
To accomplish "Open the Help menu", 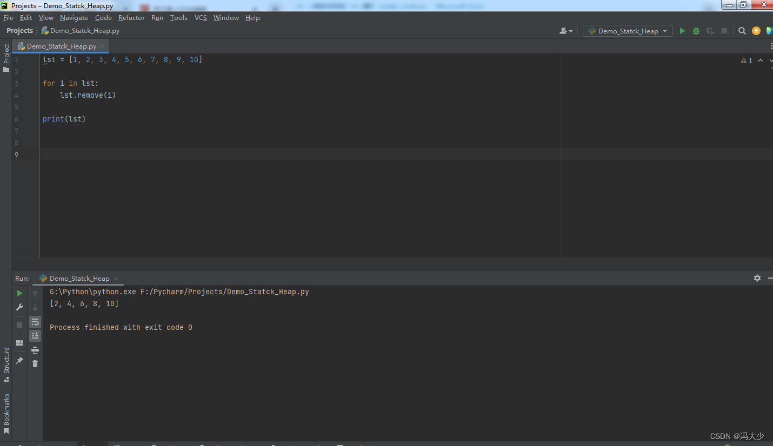I will pos(252,18).
